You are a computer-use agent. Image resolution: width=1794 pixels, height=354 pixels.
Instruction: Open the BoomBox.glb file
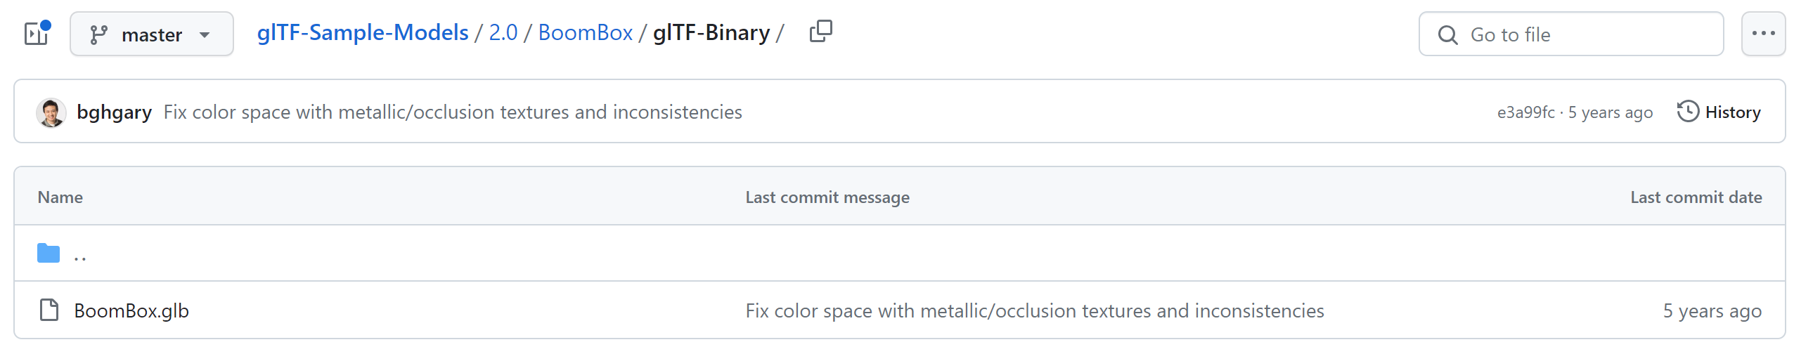tap(131, 310)
